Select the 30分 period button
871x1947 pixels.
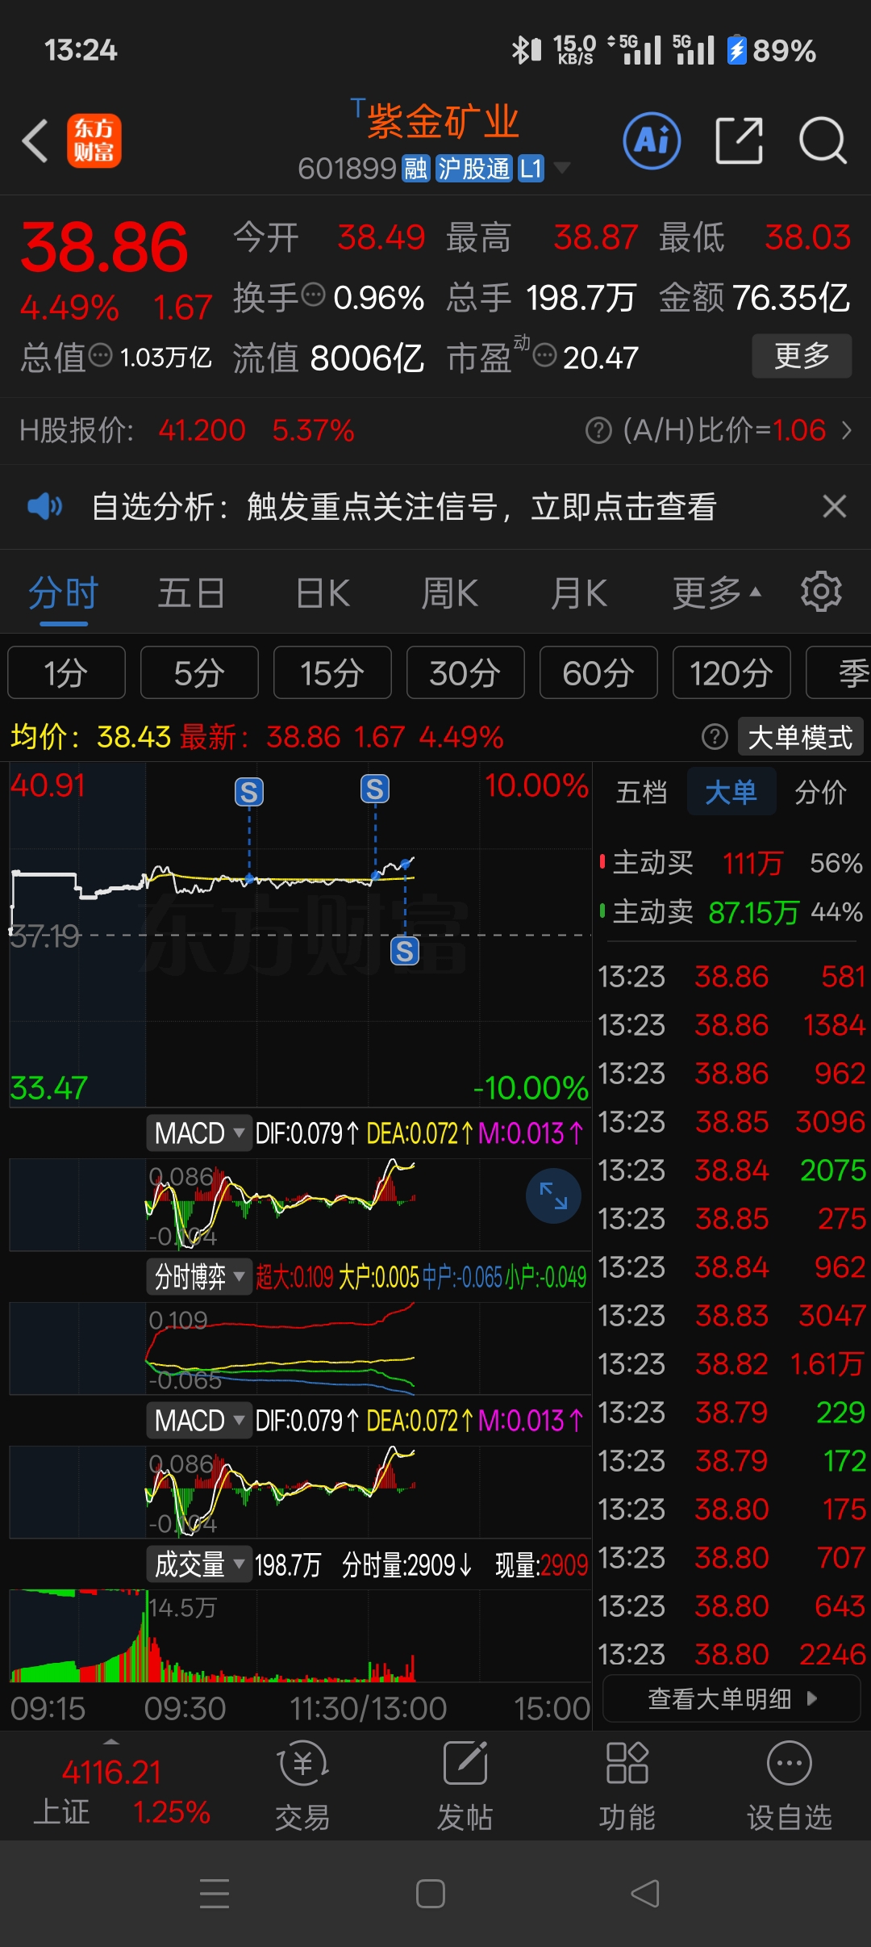pos(465,672)
